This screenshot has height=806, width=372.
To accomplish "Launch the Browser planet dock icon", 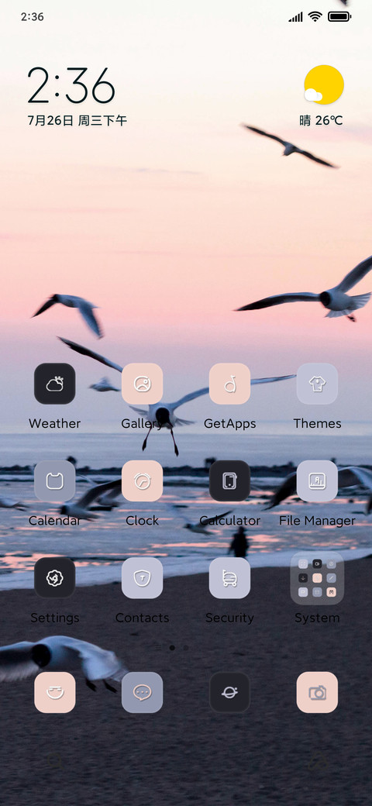I will coord(229,692).
